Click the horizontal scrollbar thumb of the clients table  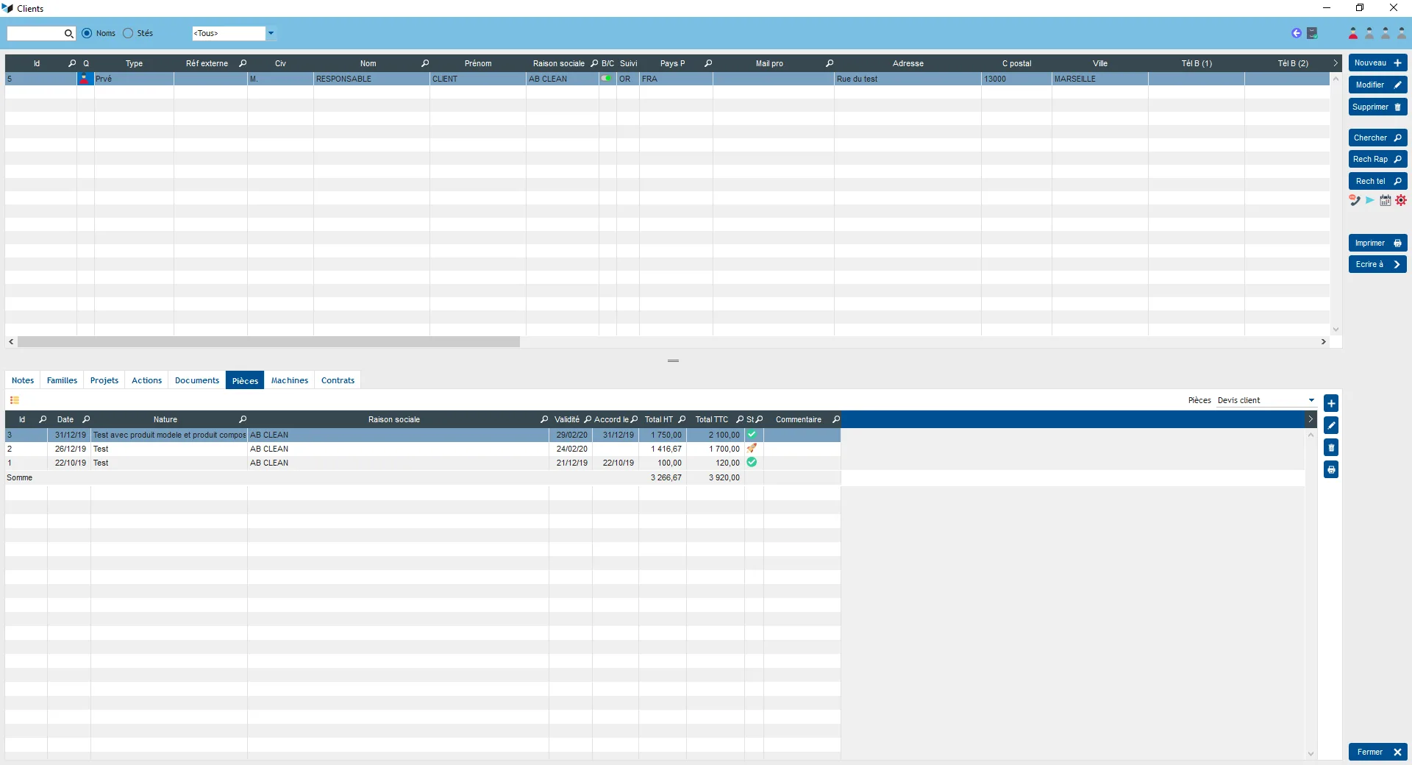[268, 342]
